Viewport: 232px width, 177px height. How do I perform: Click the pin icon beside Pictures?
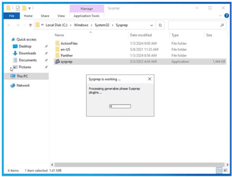46,67
